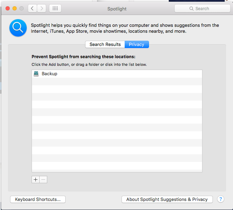Select the Privacy tab

point(136,45)
